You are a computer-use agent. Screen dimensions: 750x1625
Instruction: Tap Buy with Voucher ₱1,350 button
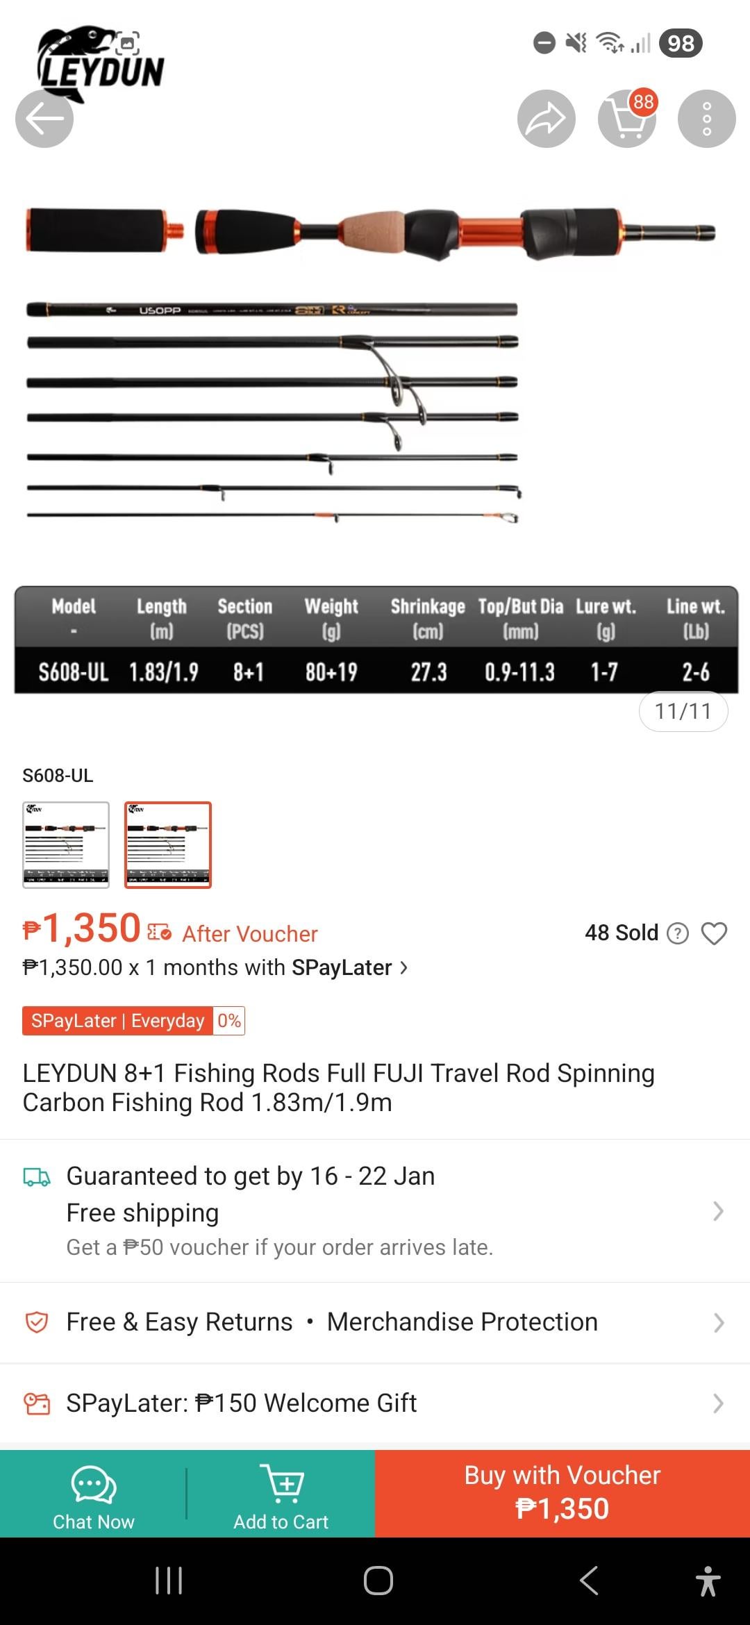click(x=562, y=1493)
